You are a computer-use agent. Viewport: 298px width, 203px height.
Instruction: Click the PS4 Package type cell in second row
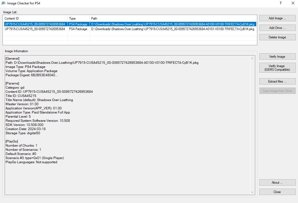point(78,29)
